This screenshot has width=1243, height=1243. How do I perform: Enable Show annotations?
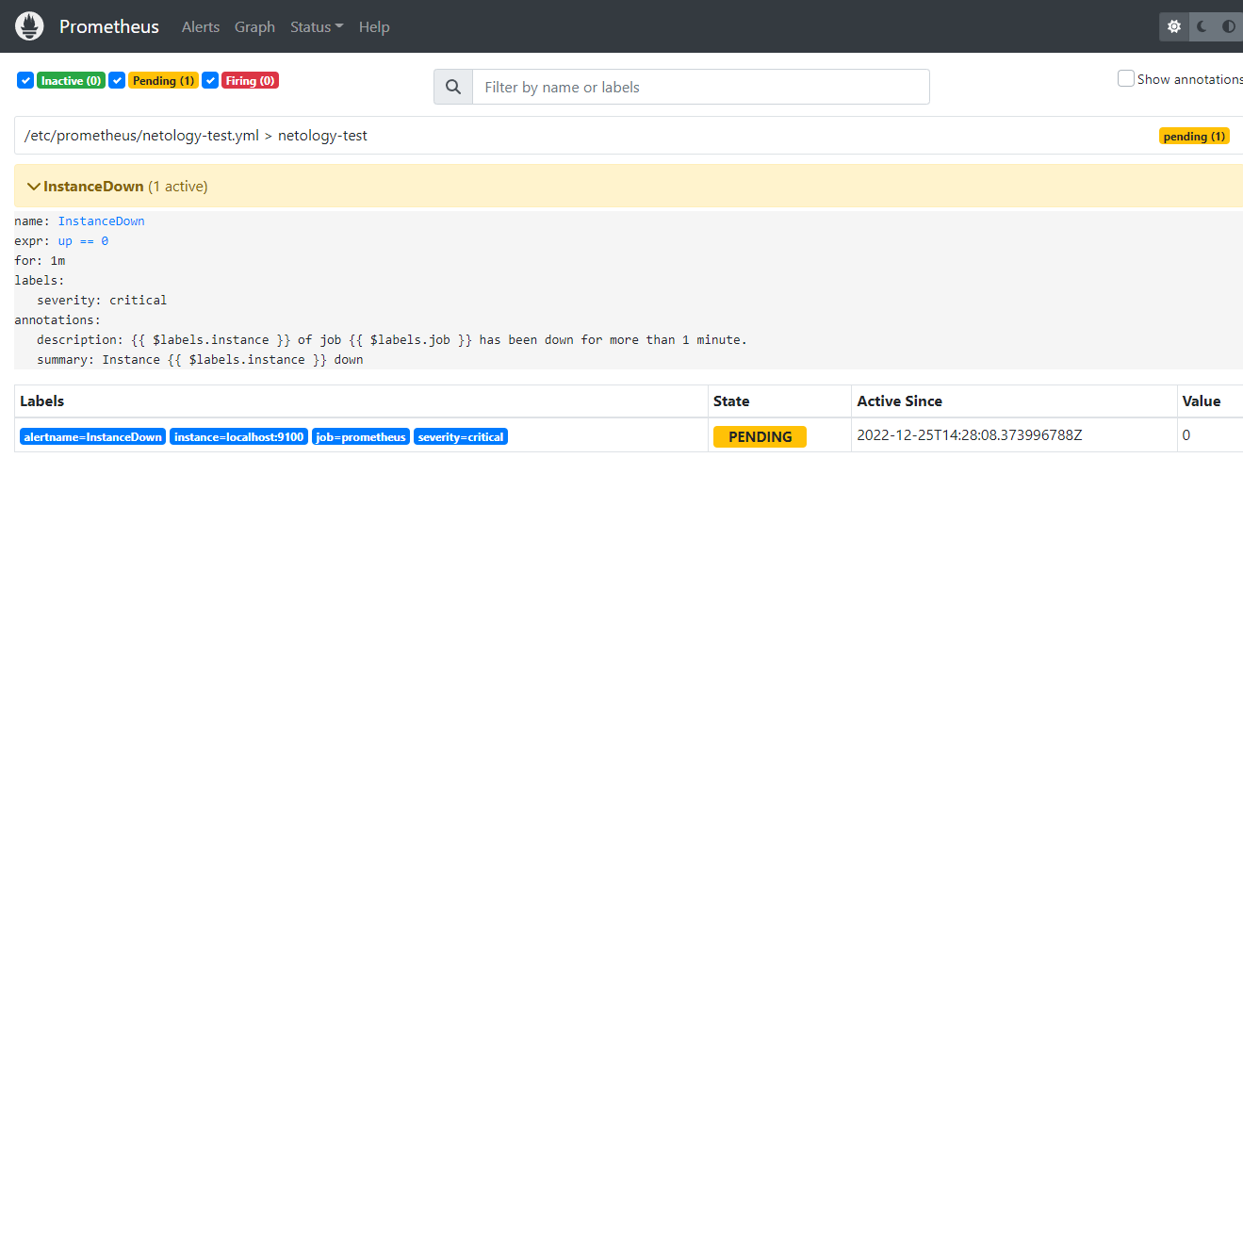[x=1125, y=78]
